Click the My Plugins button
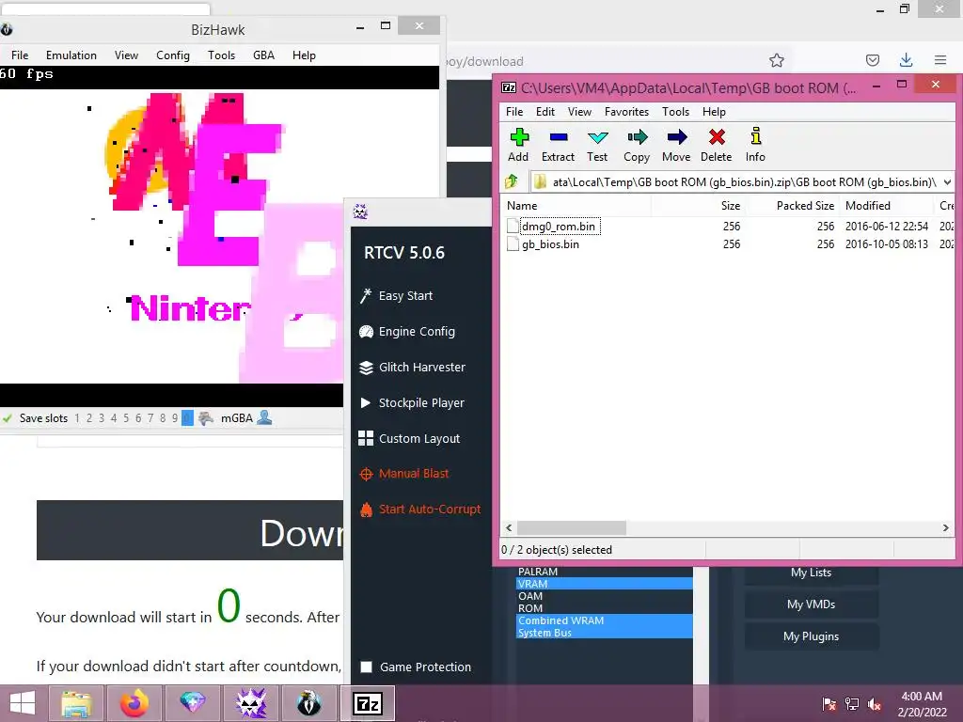Screen dimensions: 963x722 click(x=811, y=636)
